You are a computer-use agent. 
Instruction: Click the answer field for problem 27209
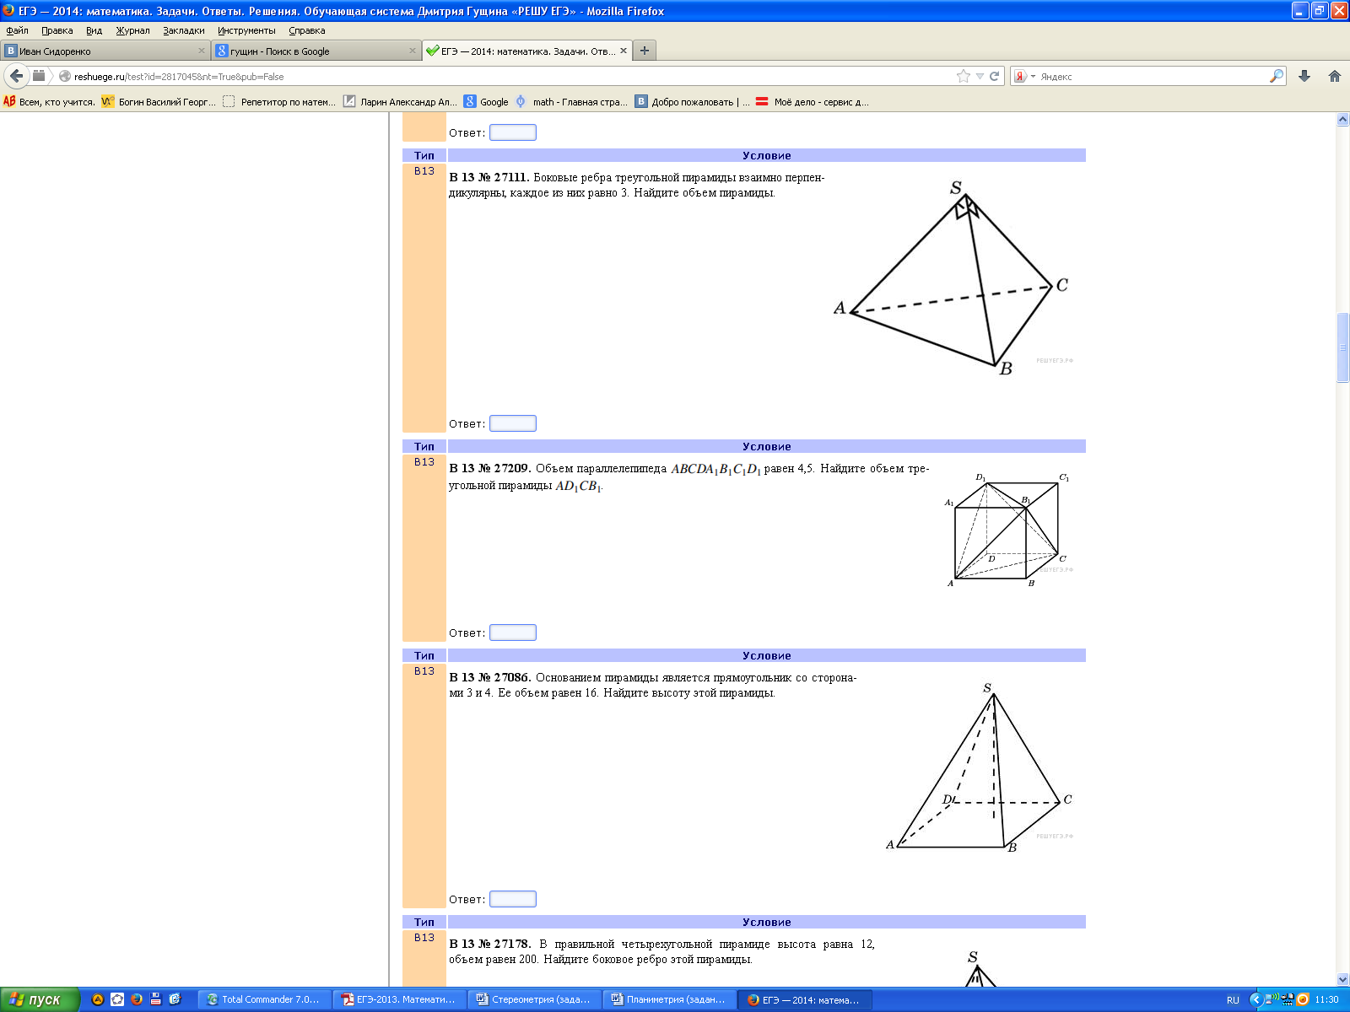(513, 632)
